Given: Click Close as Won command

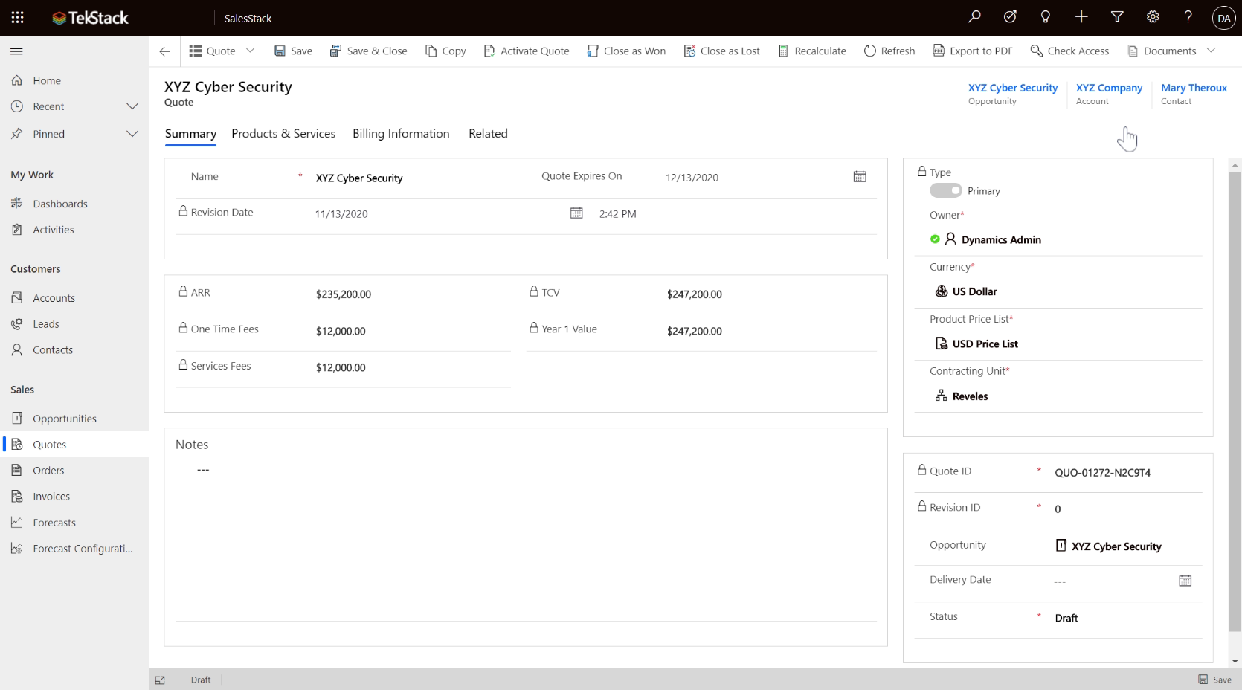Looking at the screenshot, I should click(626, 51).
